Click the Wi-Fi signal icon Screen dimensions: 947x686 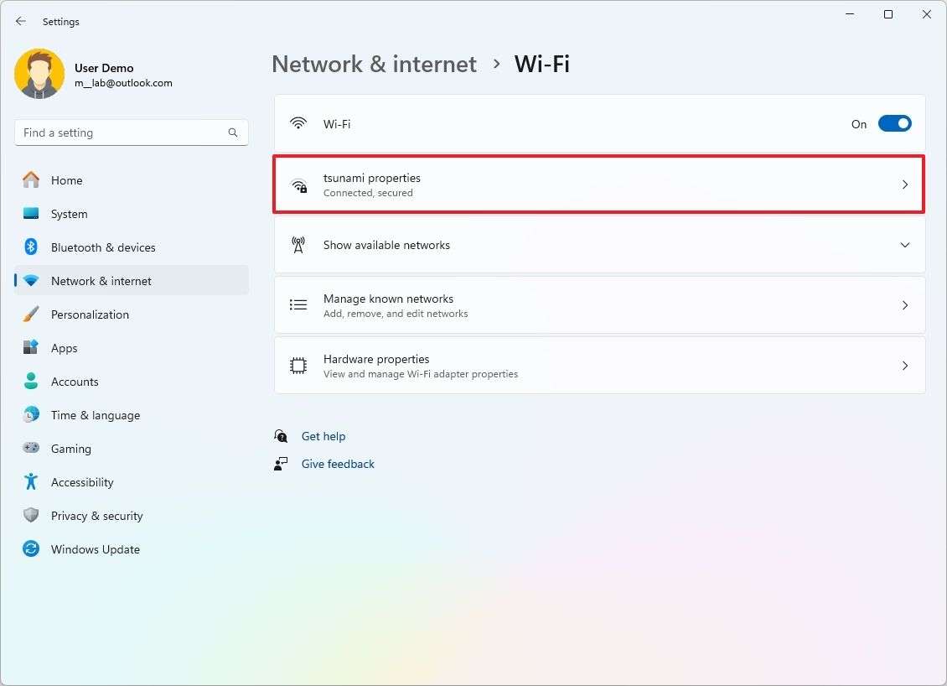[x=298, y=123]
